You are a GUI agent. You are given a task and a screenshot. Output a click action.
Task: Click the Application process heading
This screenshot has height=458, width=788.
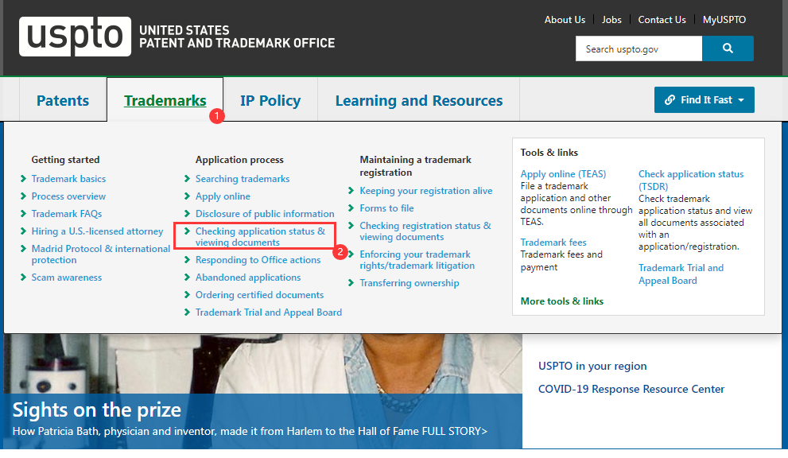point(239,160)
